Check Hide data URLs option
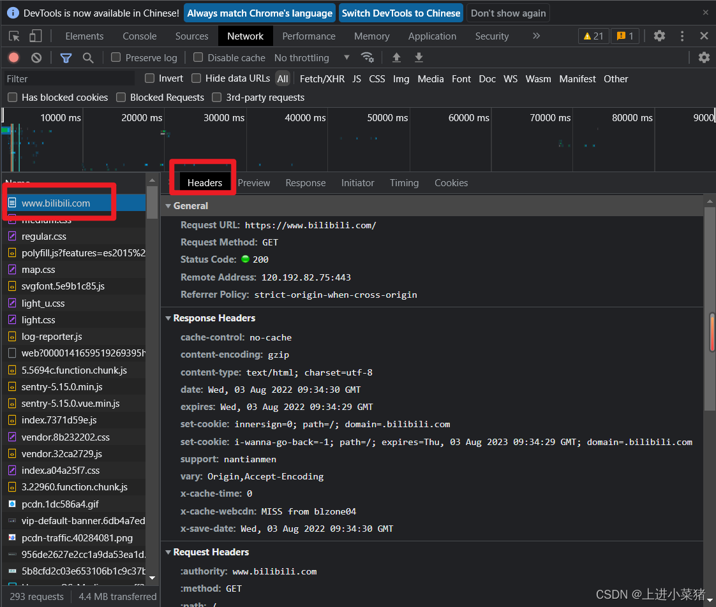The height and width of the screenshot is (607, 716). tap(197, 78)
